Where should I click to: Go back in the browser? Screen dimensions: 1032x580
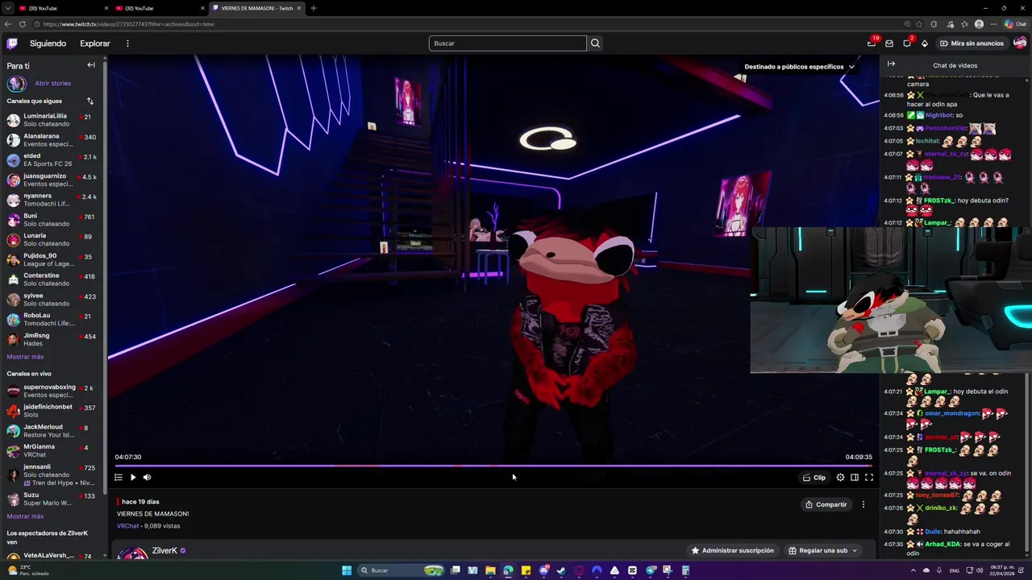point(8,24)
